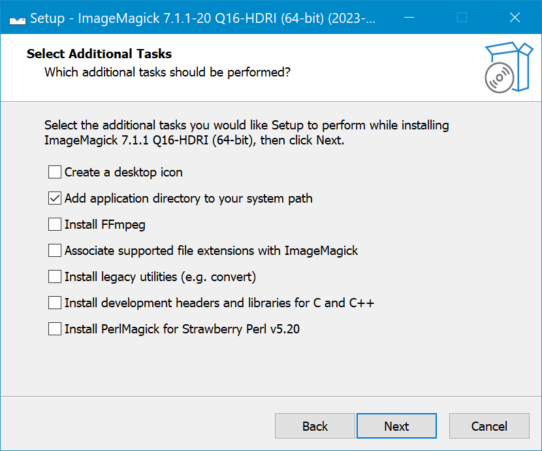Enable the Create a desktop icon checkbox
542x451 pixels.
[x=55, y=173]
